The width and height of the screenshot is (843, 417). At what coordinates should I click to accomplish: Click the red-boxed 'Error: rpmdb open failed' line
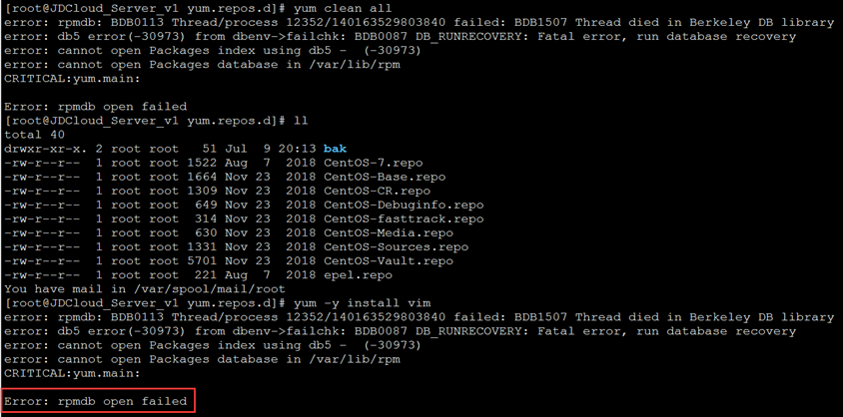coord(96,401)
